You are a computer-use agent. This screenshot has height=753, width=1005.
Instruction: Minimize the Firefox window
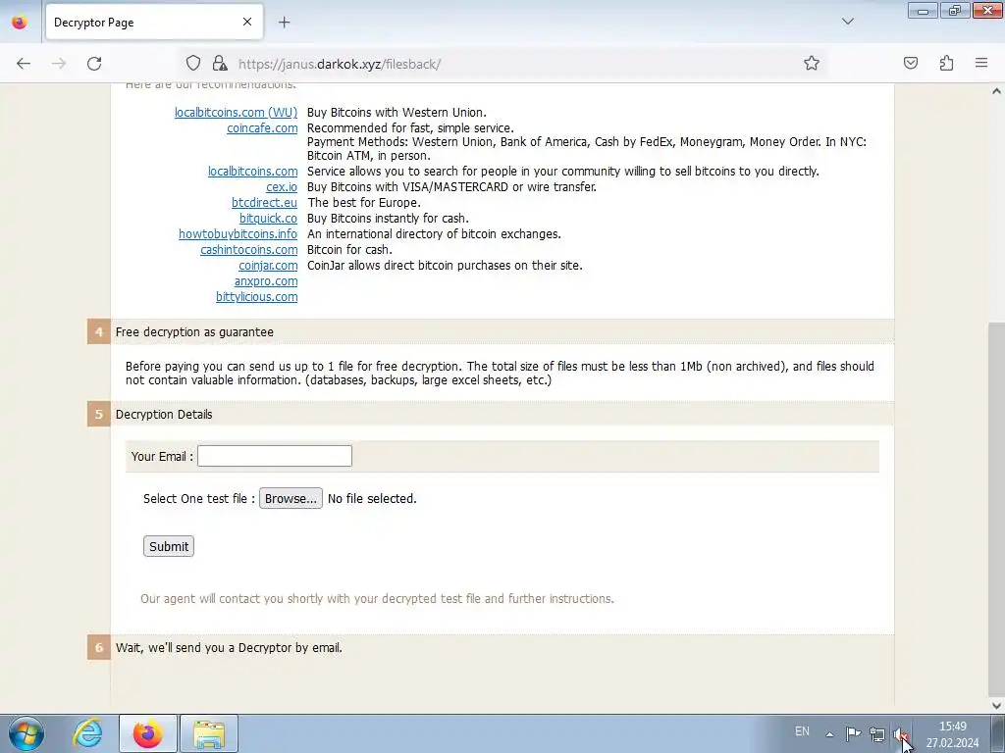(x=923, y=10)
